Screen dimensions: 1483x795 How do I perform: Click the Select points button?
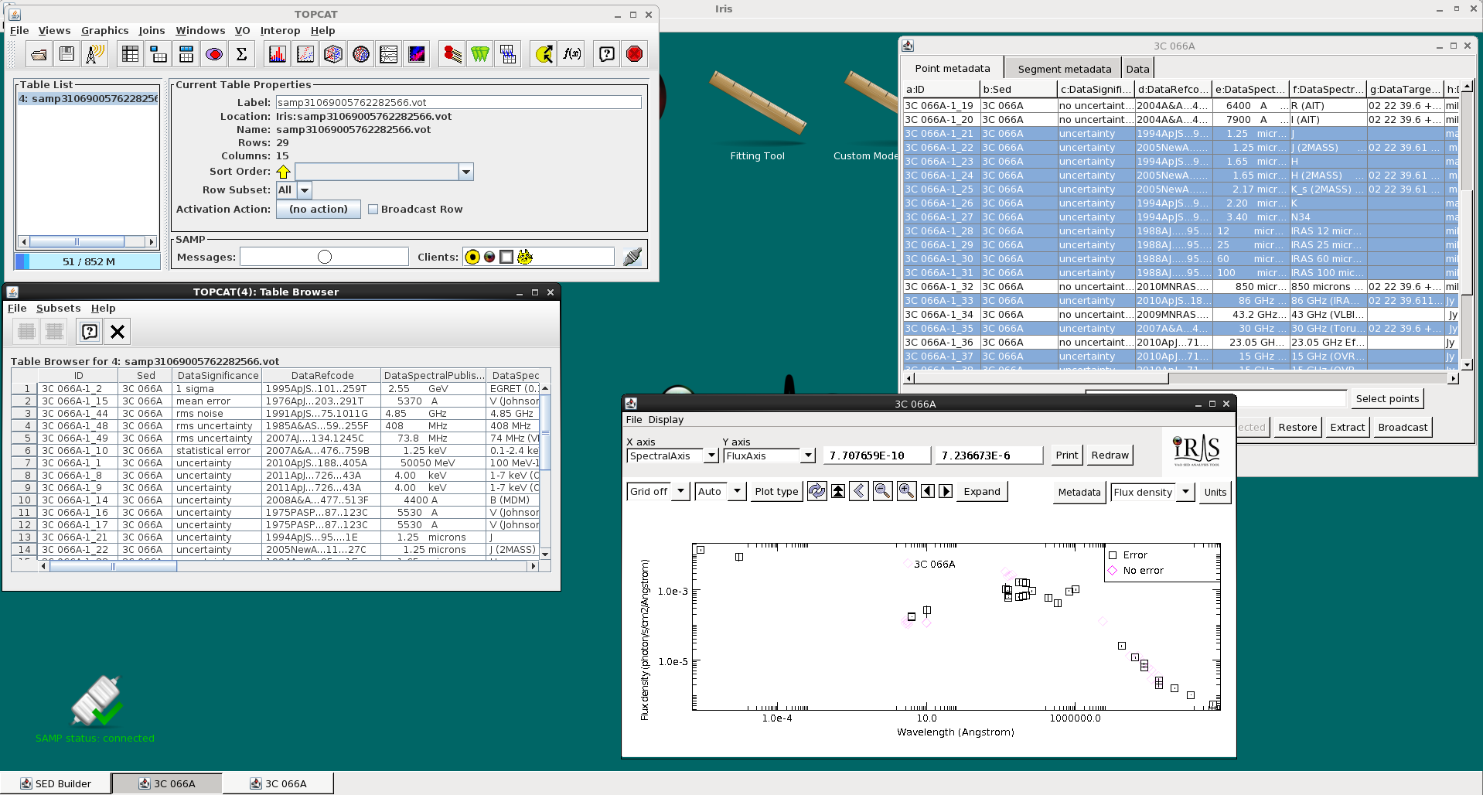(1387, 398)
